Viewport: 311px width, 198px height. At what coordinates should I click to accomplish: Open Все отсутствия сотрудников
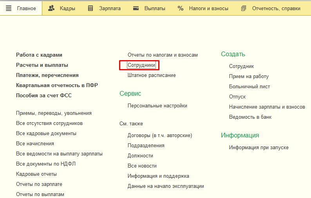[49, 123]
